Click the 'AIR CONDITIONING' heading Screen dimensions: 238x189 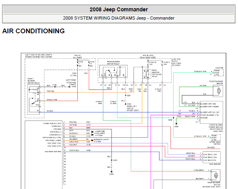click(33, 31)
